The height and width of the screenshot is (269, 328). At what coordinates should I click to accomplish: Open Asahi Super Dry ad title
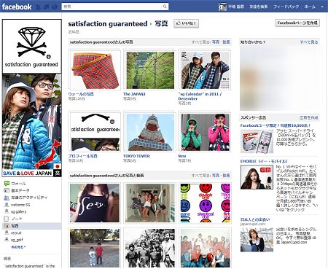[276, 125]
